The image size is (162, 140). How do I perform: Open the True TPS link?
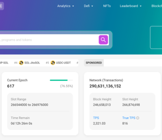point(129,118)
